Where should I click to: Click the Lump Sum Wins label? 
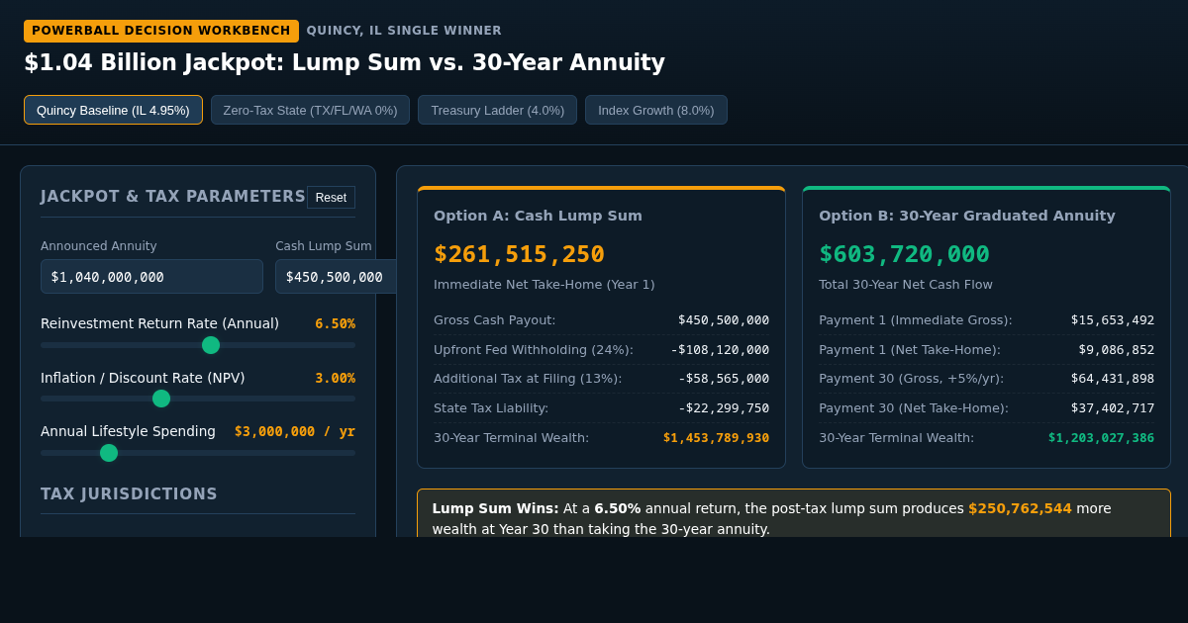[495, 508]
